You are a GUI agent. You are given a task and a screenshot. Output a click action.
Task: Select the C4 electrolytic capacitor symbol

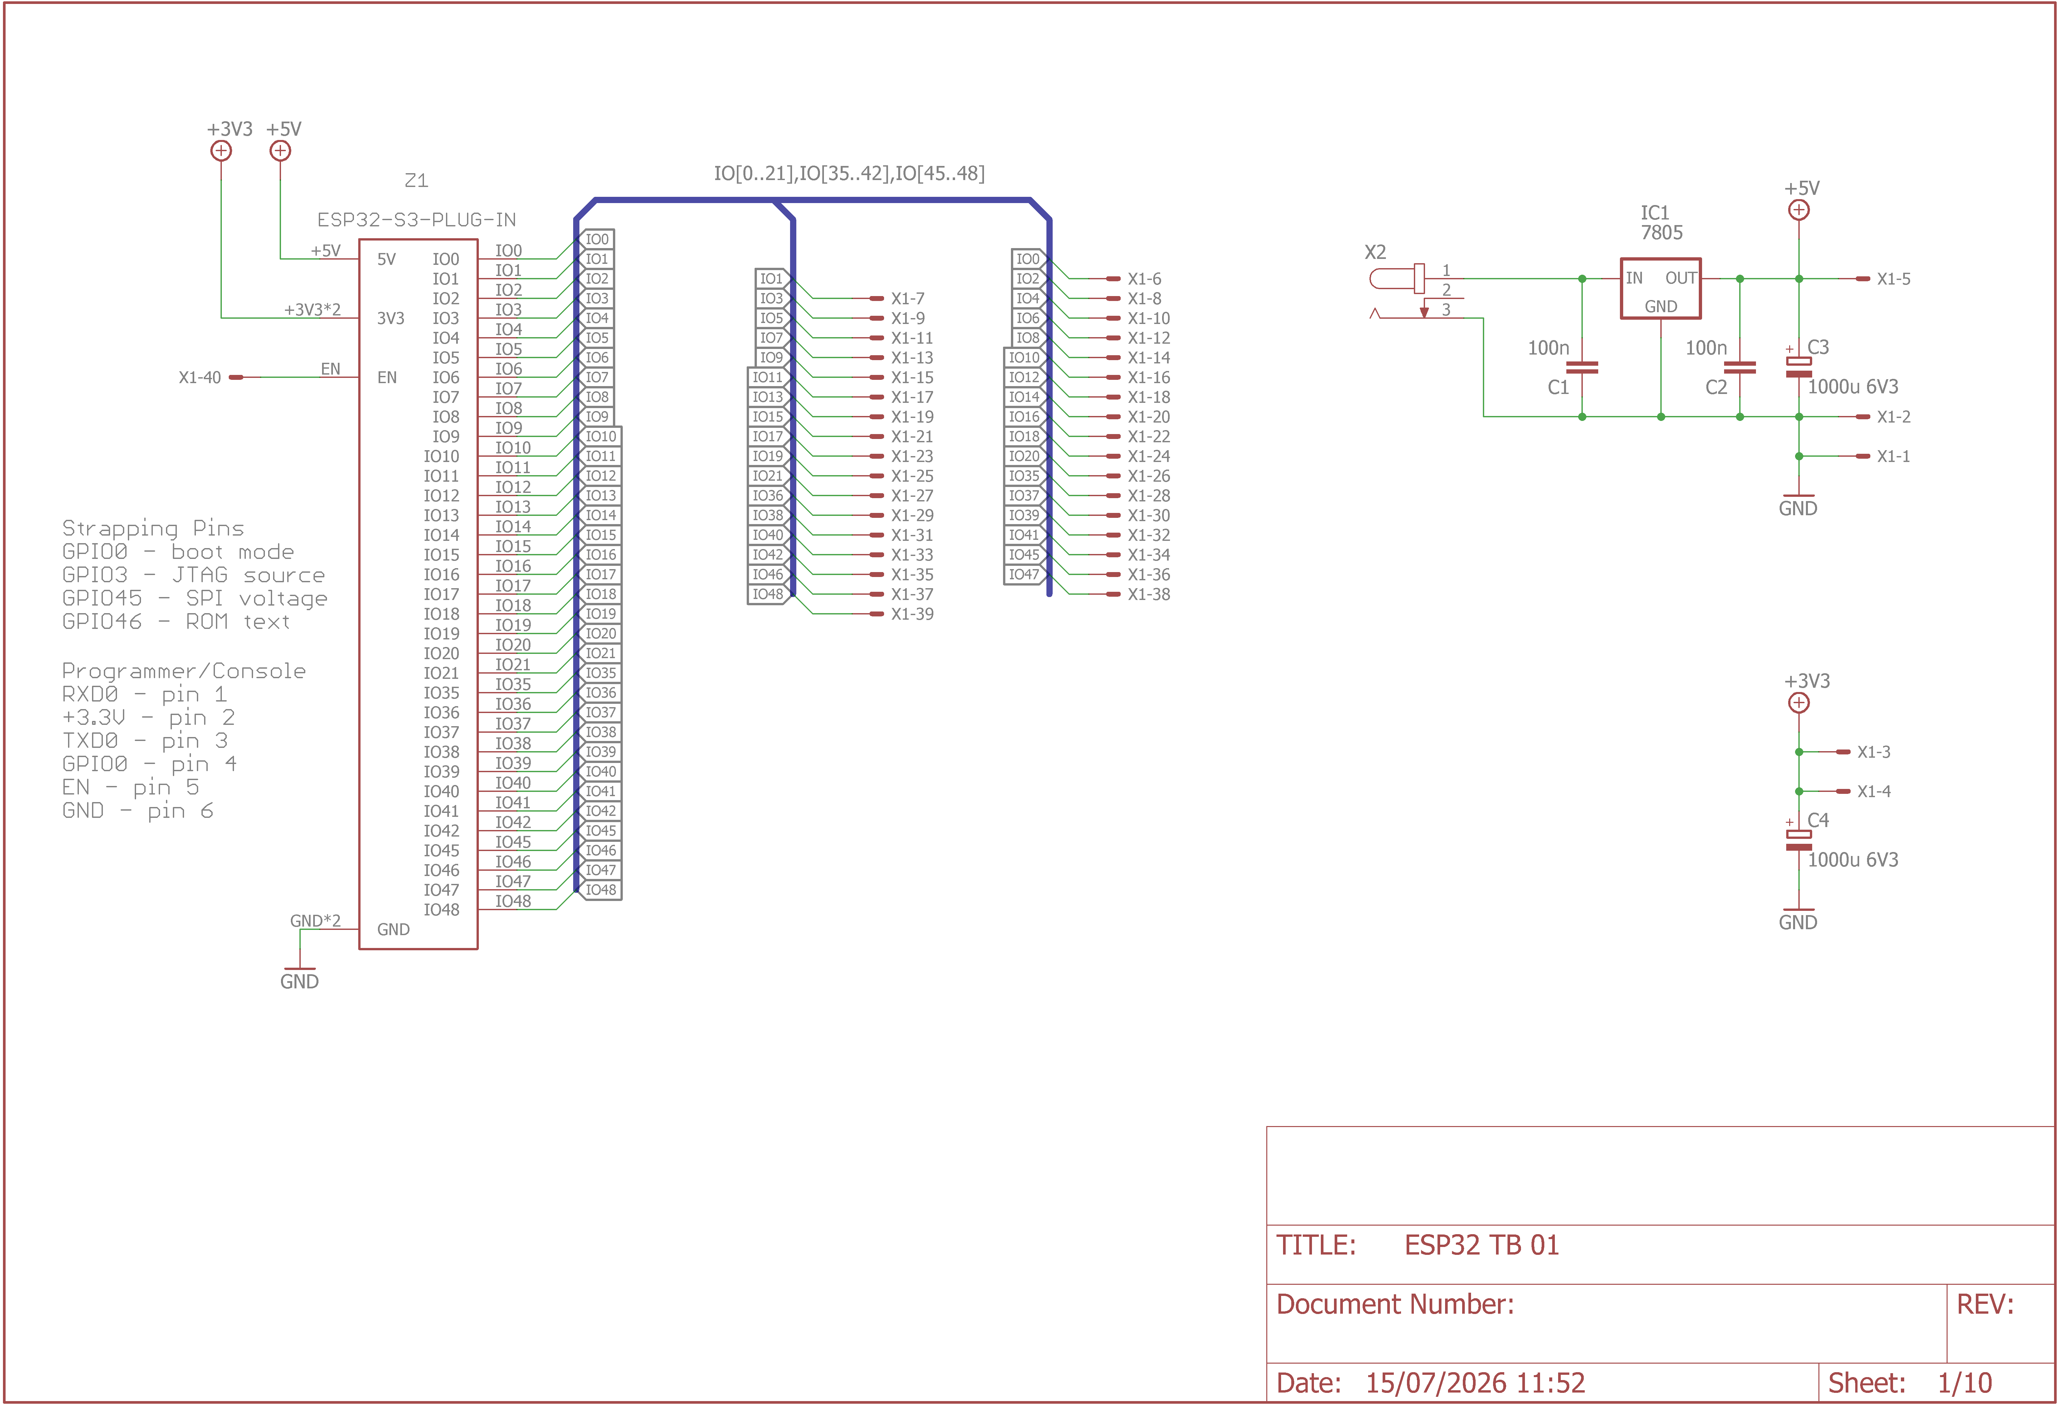[1799, 840]
